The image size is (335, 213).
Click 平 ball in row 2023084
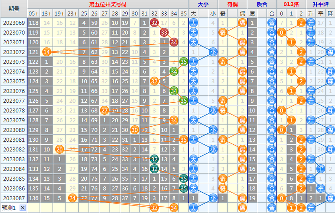[321, 169]
